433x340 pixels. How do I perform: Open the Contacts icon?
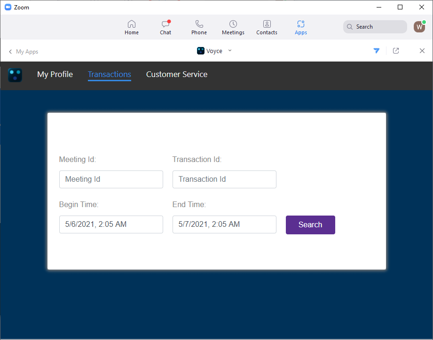coord(267,24)
